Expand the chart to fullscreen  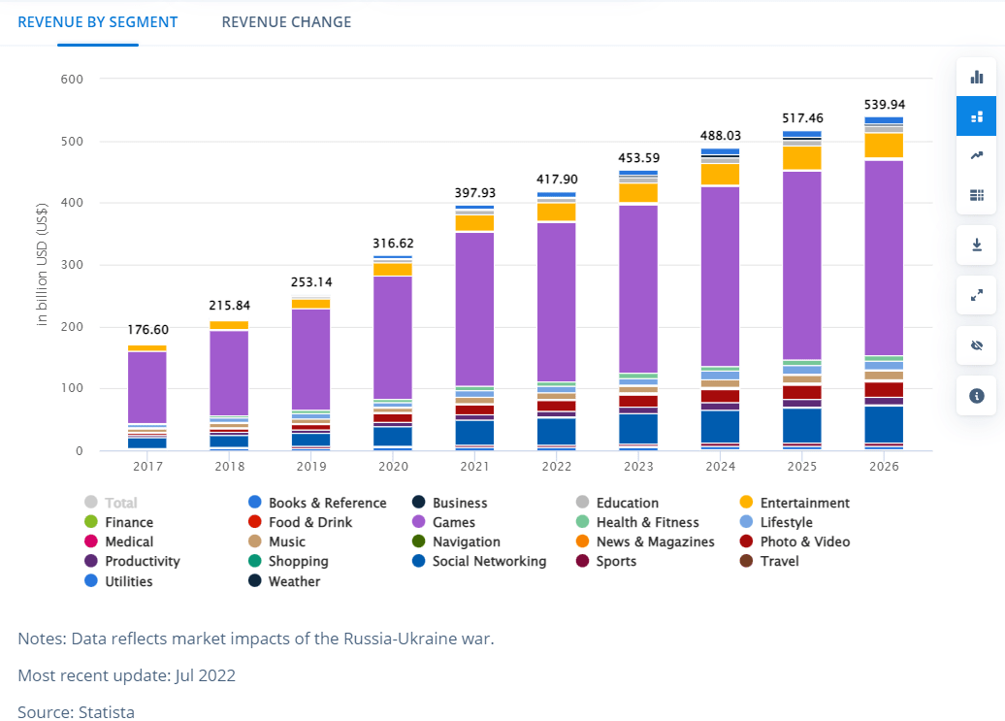[x=977, y=295]
